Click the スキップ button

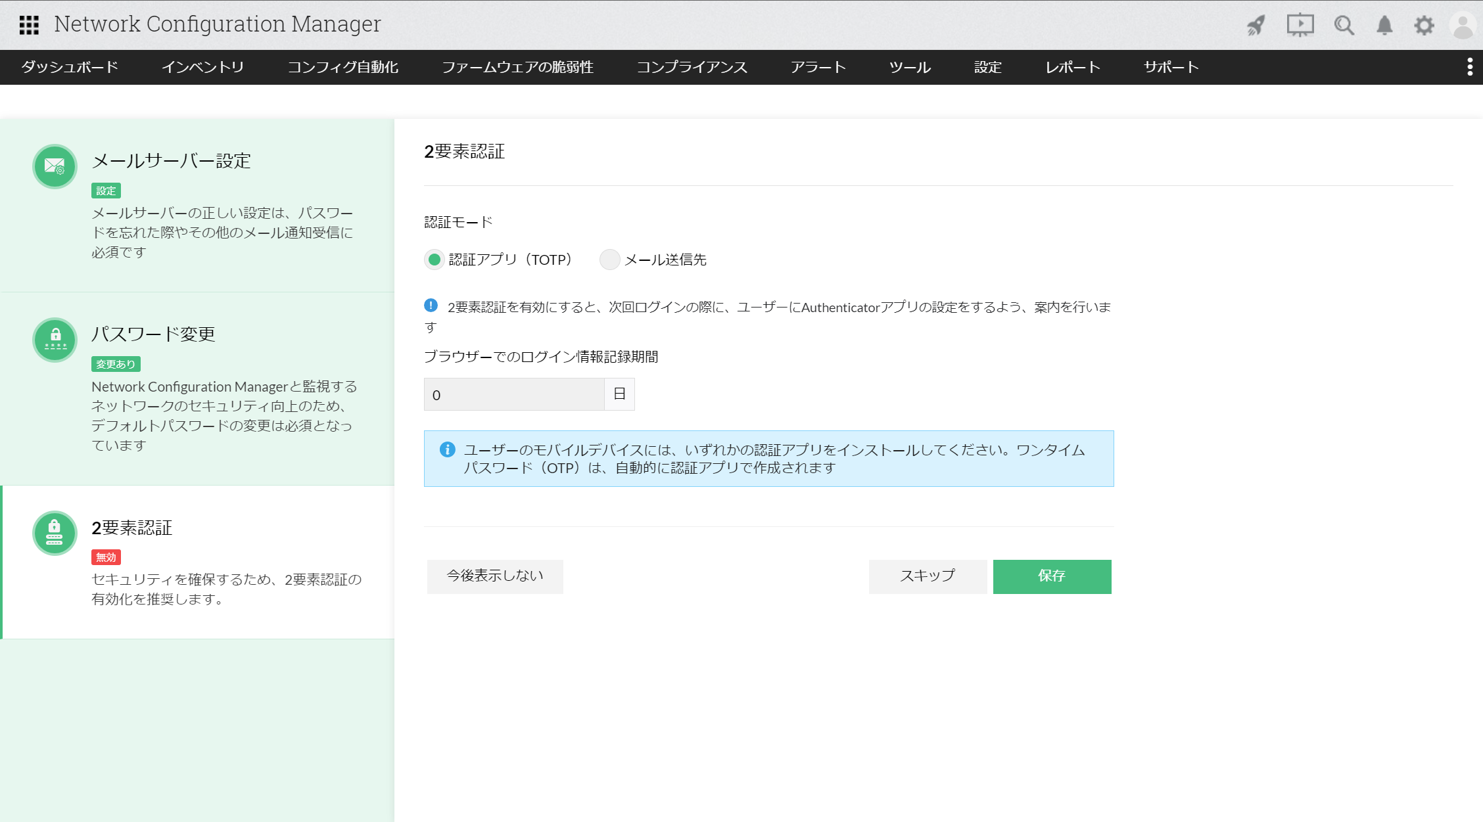pyautogui.click(x=927, y=576)
